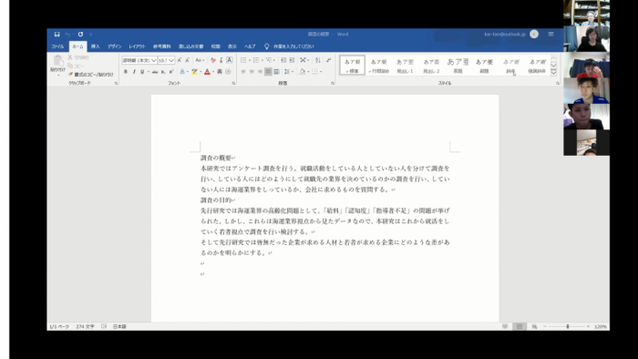Screen dimensions: 638x359
Task: Apply the 見出し 2 heading style
Action: 431,65
